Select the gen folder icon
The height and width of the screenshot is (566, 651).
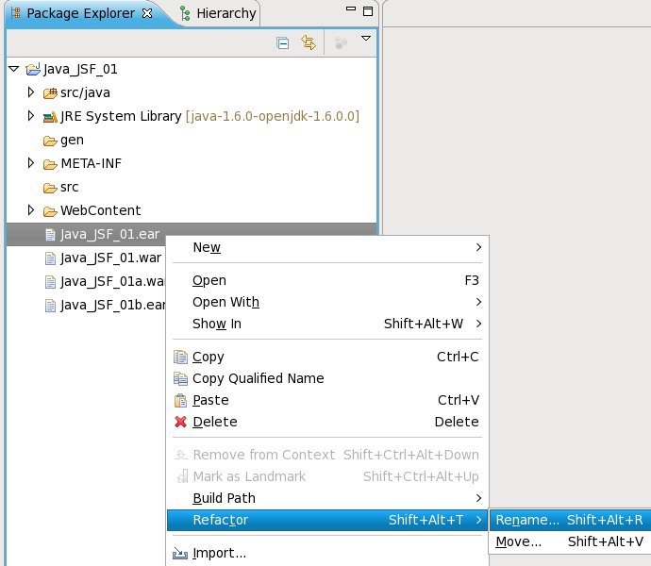click(x=50, y=140)
